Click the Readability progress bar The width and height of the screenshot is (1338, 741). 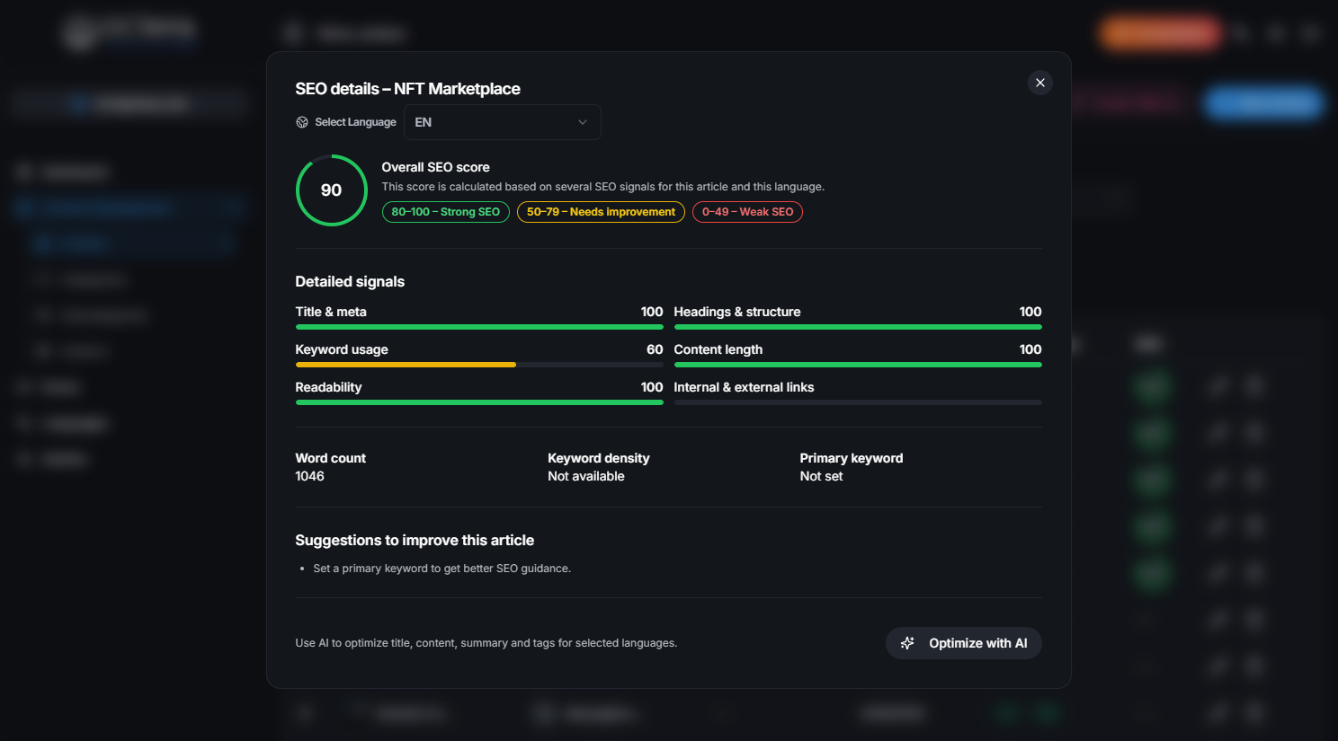[x=478, y=402]
